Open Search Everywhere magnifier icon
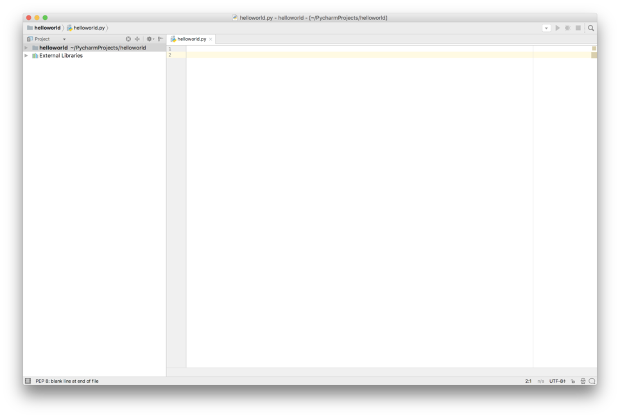Viewport: 620px width, 418px height. point(590,28)
